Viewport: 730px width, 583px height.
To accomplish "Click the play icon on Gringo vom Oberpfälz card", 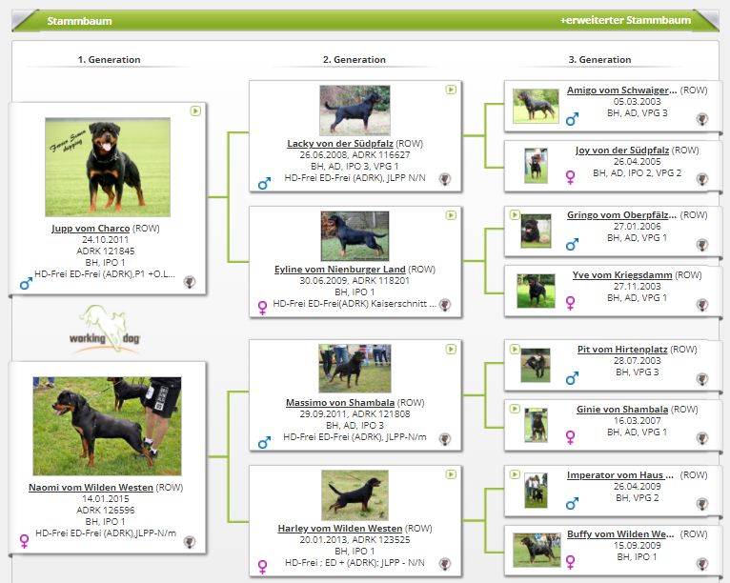I will click(x=515, y=214).
